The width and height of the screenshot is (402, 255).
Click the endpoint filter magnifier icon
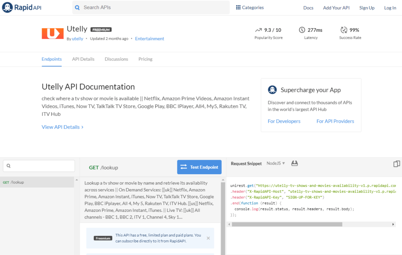click(x=9, y=166)
